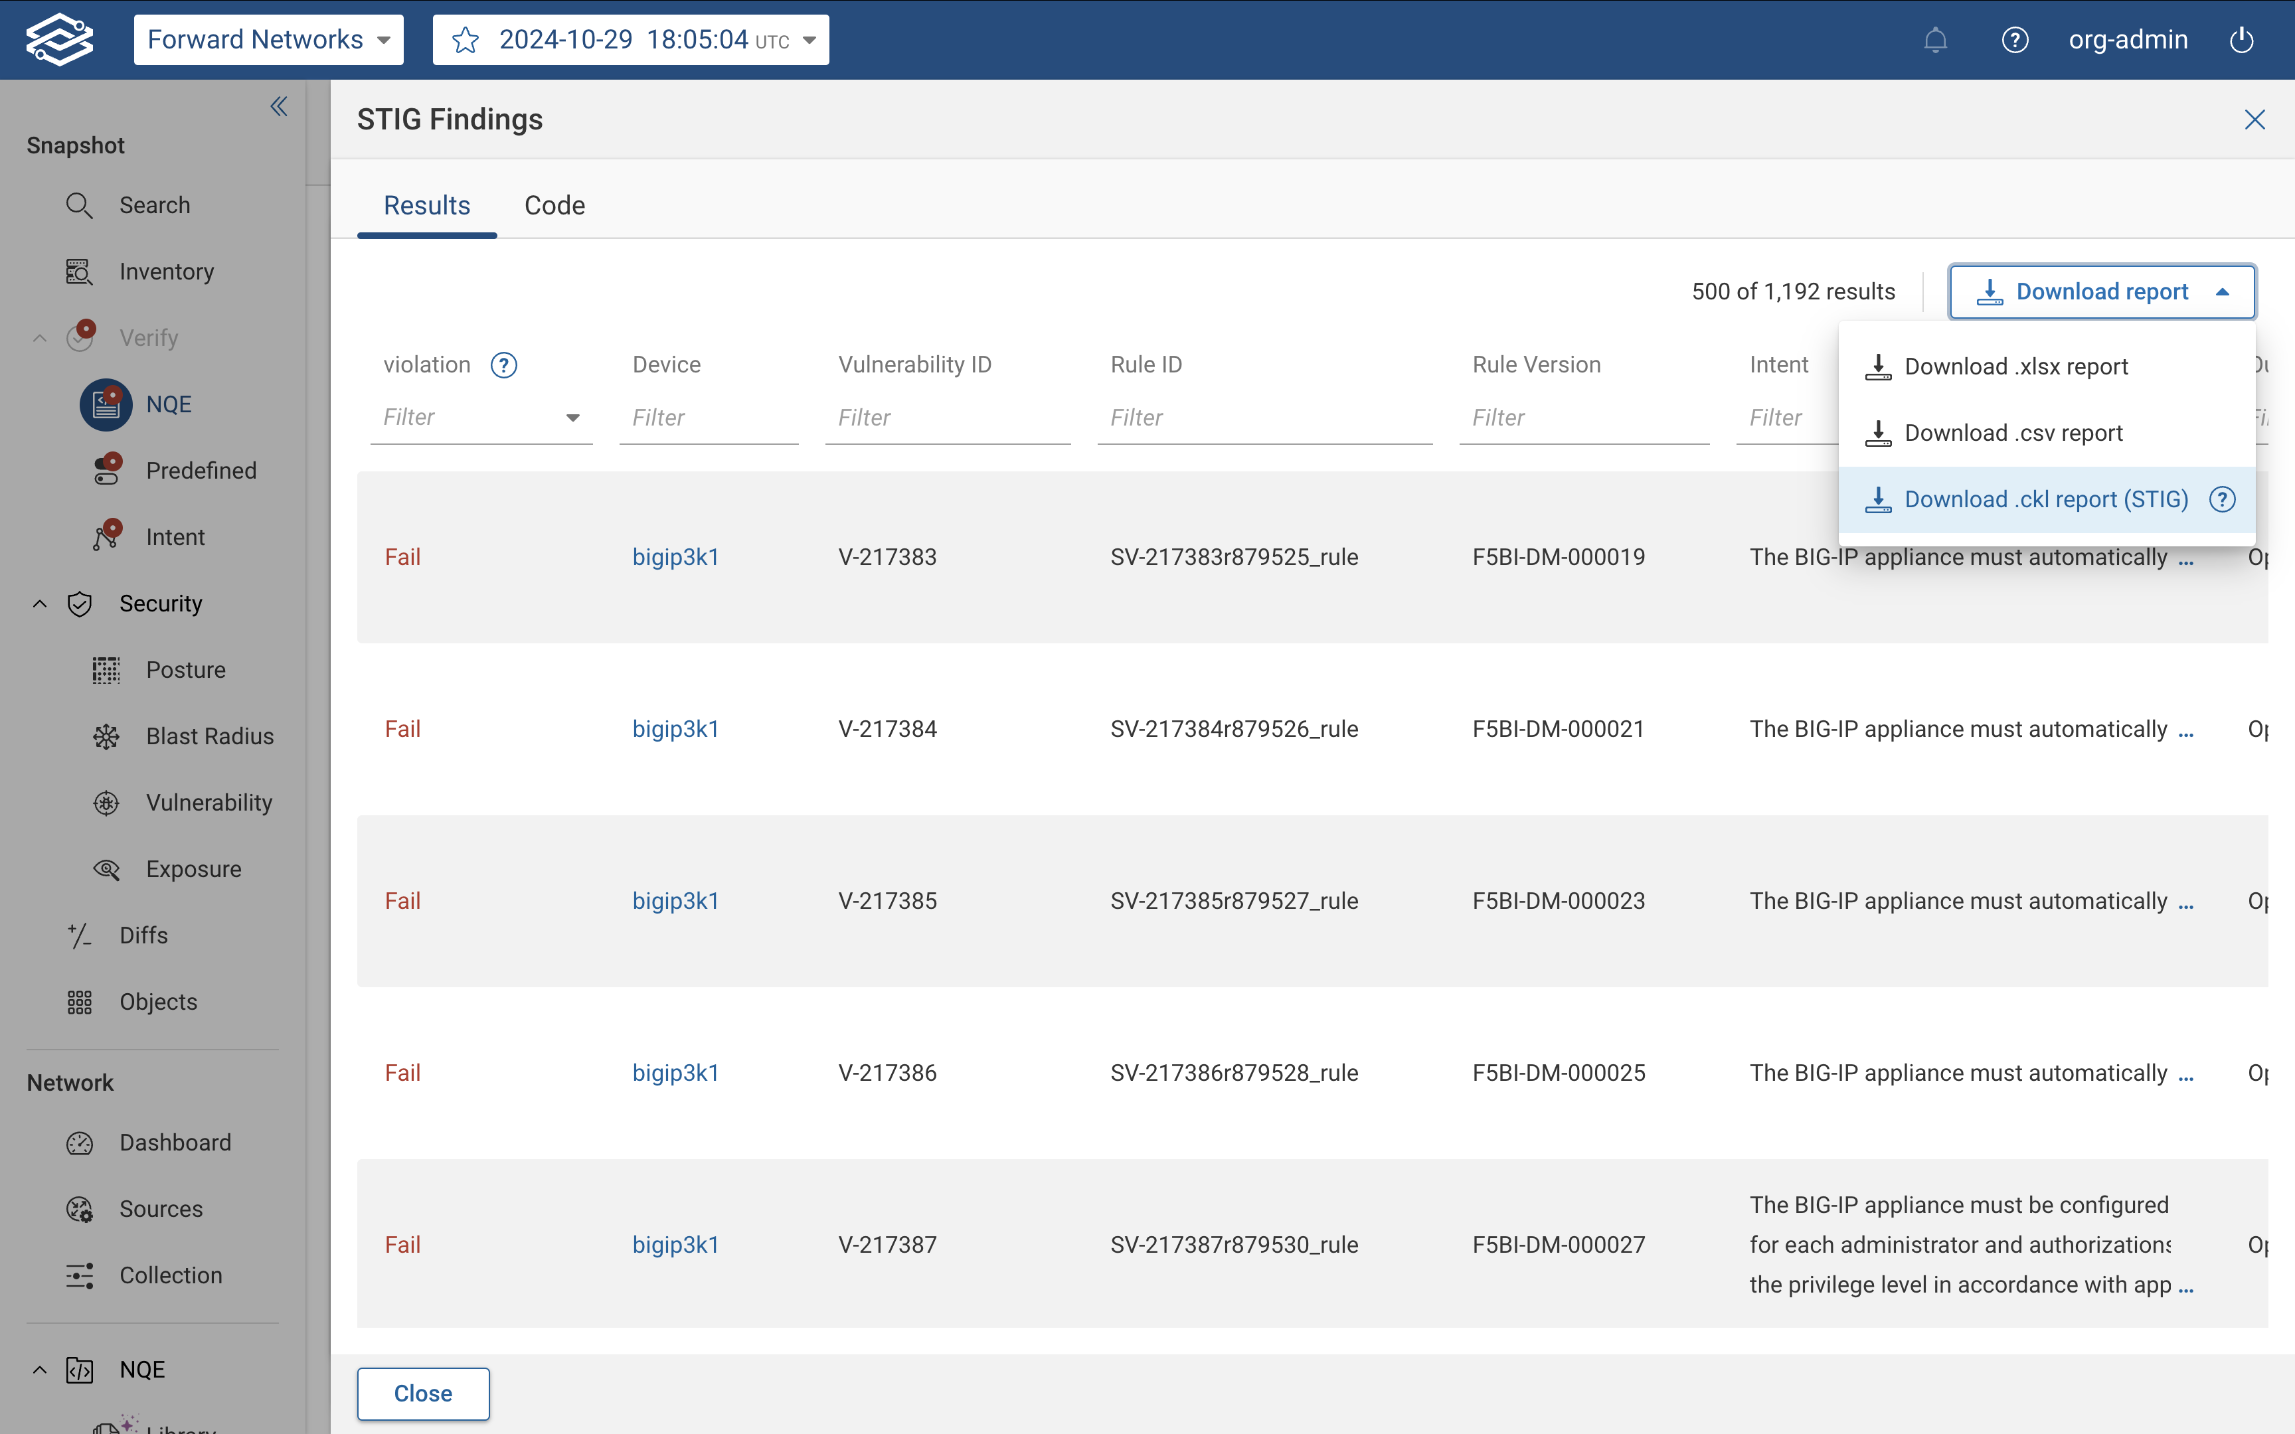Collapse the bottom NQE section

(x=40, y=1370)
